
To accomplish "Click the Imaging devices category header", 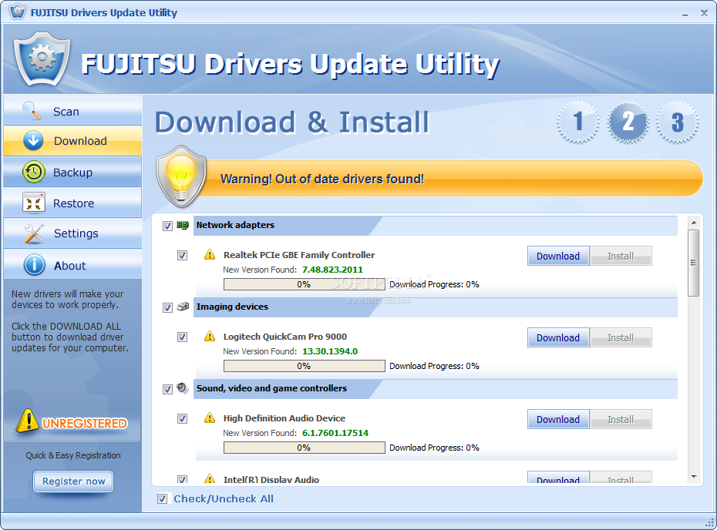I will [x=436, y=307].
